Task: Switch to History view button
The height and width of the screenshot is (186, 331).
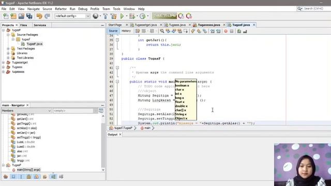Action: click(x=126, y=31)
